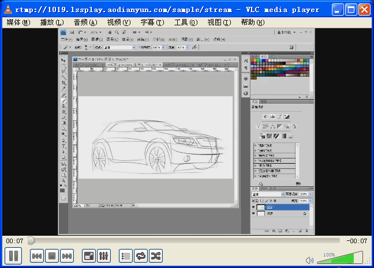
Task: Click the VLC cone title bar icon
Action: coord(8,9)
